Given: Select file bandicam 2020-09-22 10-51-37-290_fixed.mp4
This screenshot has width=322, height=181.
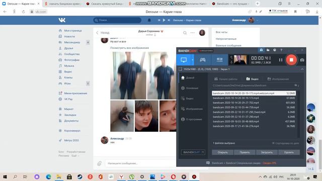Looking at the screenshot, I should pos(254,112).
